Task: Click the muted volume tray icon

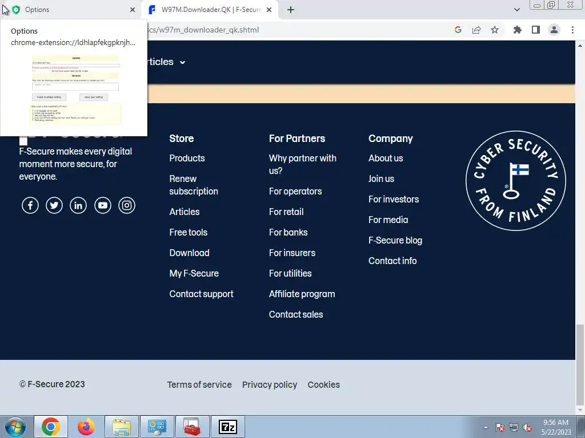Action: tap(527, 427)
